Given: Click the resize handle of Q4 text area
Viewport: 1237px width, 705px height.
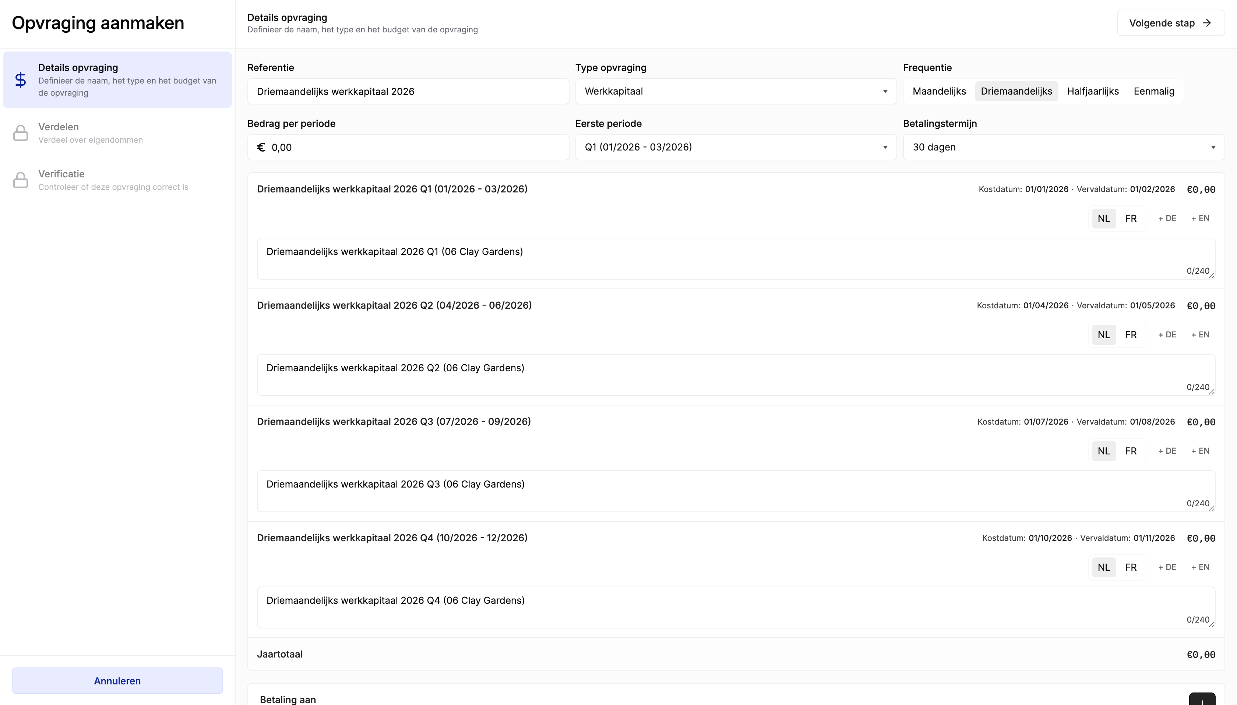Looking at the screenshot, I should coord(1212,624).
